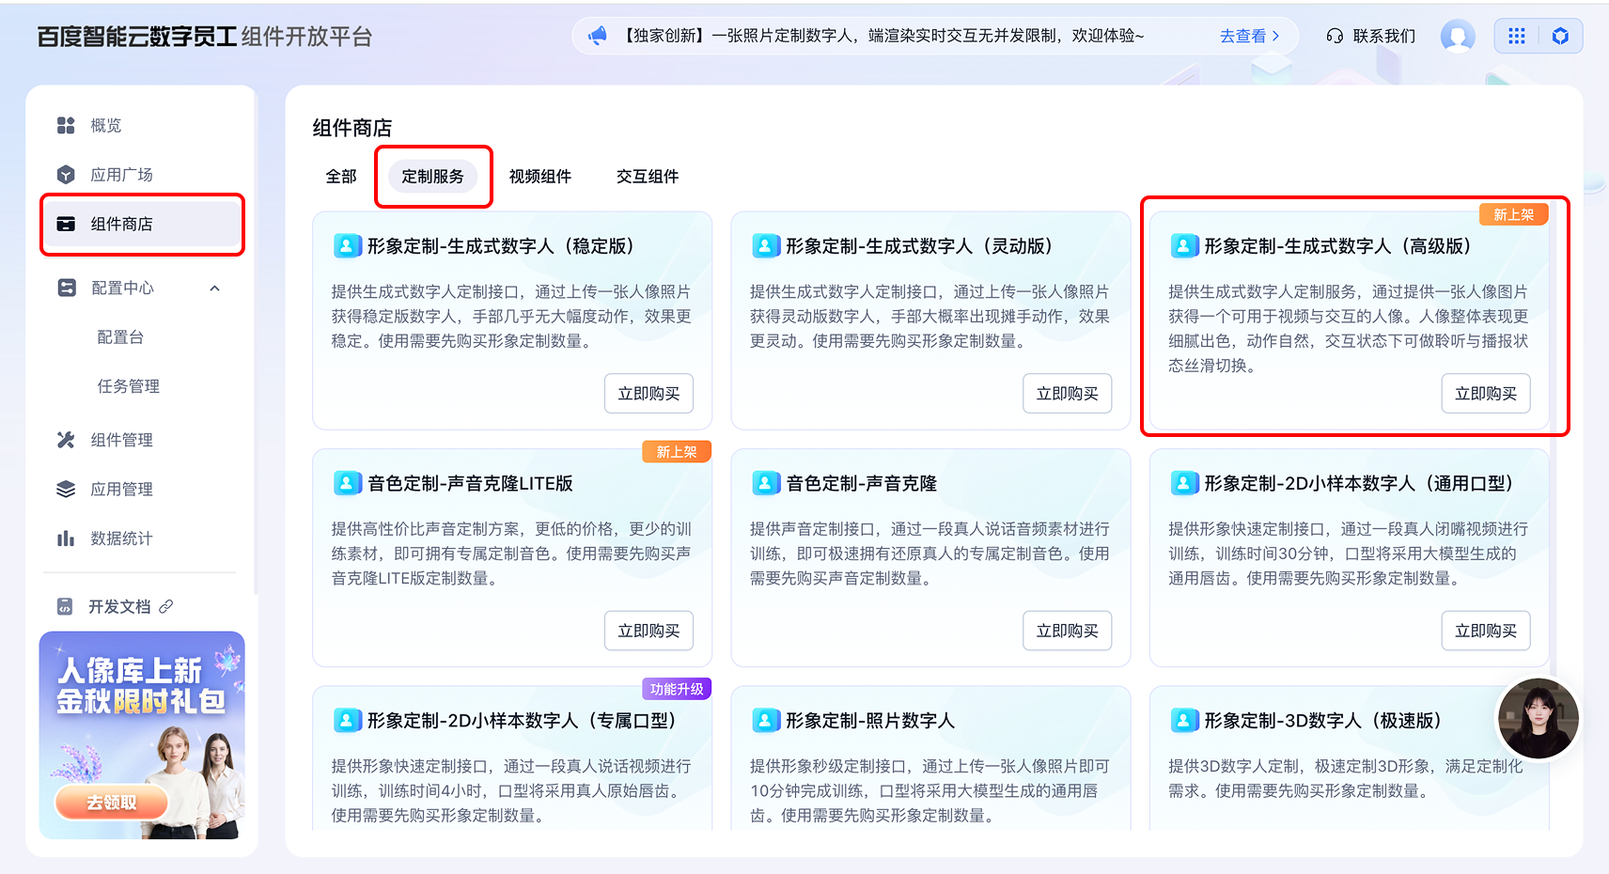
Task: Open 数据统计 bar chart icon
Action: [66, 538]
